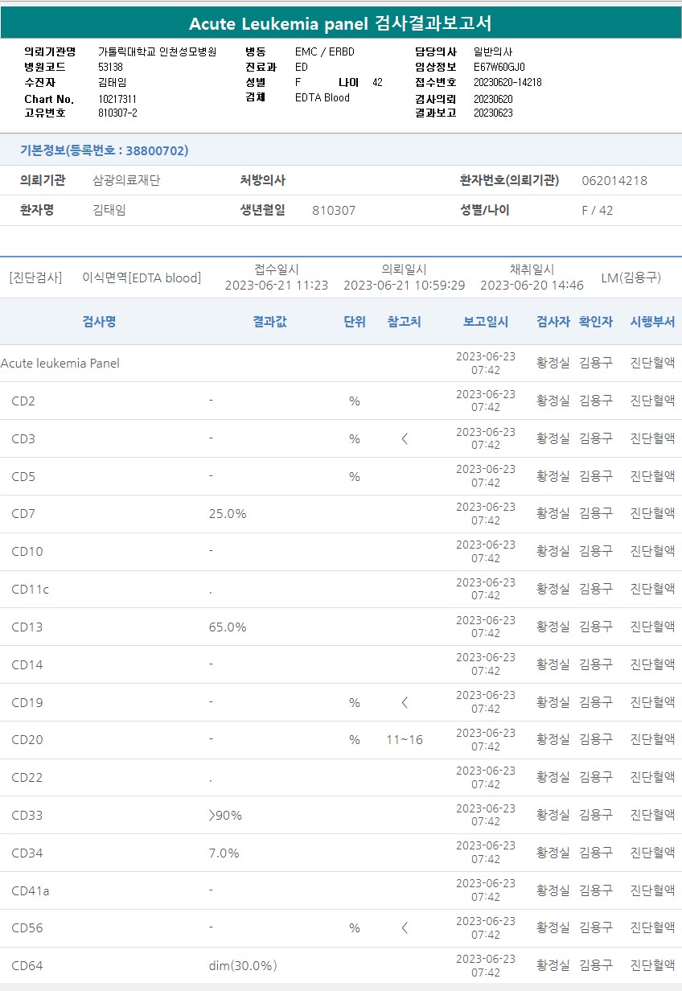682x991 pixels.
Task: Click the CD13 test name
Action: [x=27, y=627]
